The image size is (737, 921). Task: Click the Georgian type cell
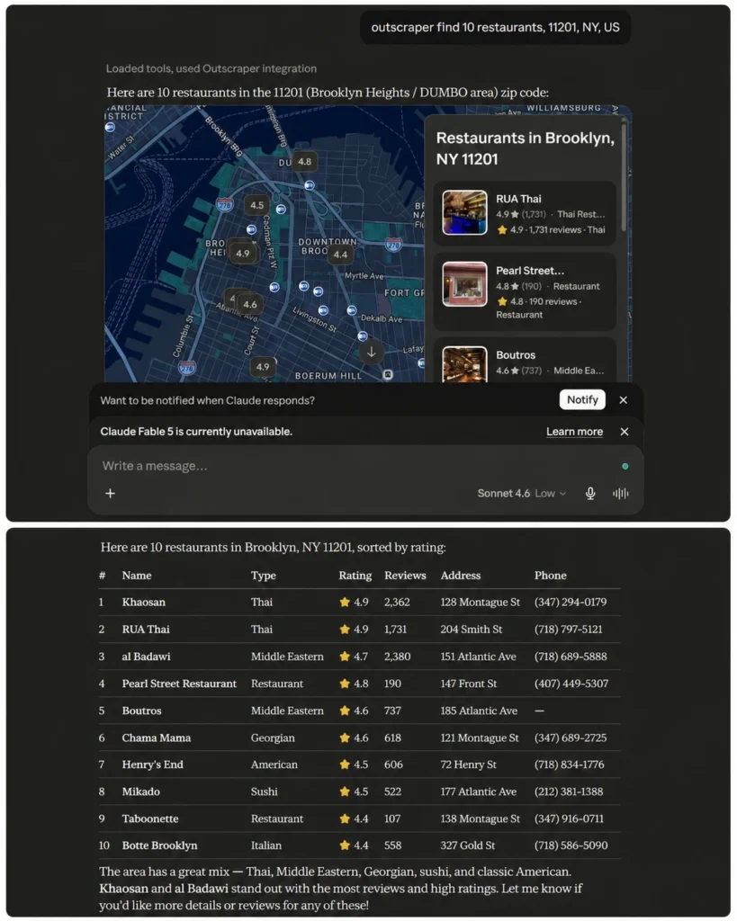click(x=273, y=738)
